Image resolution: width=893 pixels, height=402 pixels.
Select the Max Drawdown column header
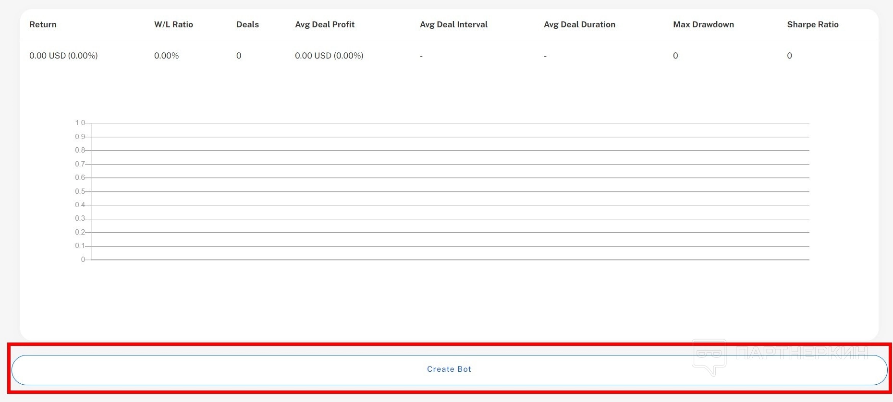pyautogui.click(x=703, y=24)
